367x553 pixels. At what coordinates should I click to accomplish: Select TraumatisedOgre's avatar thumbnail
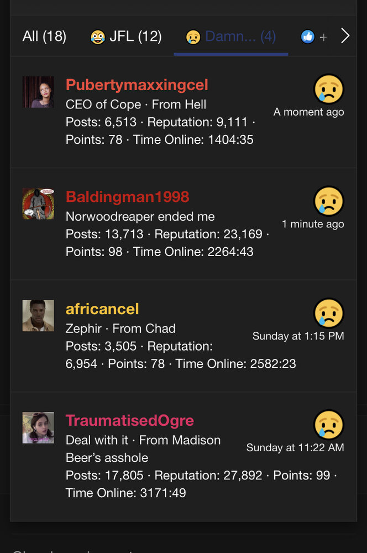point(38,427)
